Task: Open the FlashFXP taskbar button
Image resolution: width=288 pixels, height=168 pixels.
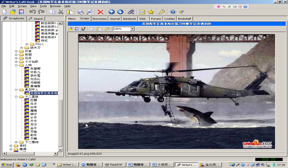Action: 114,165
